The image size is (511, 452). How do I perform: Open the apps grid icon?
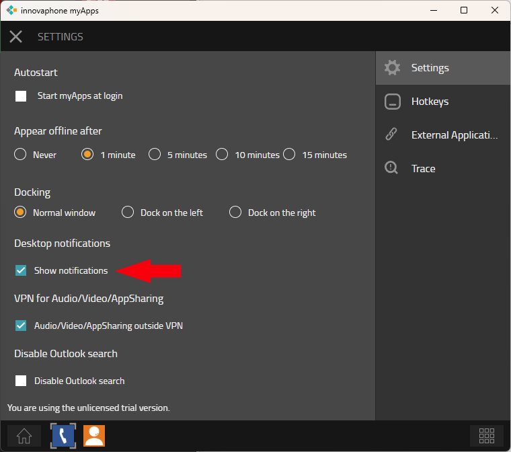click(486, 436)
